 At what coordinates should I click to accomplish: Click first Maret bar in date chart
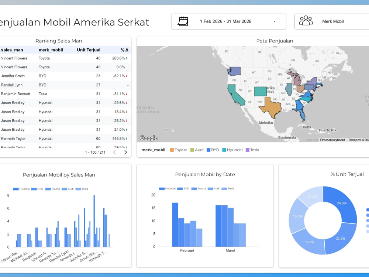pyautogui.click(x=218, y=226)
